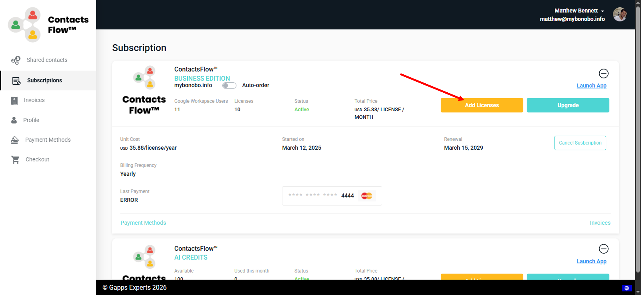Collapse the AI Credits subscription card
The height and width of the screenshot is (295, 641).
(x=604, y=249)
